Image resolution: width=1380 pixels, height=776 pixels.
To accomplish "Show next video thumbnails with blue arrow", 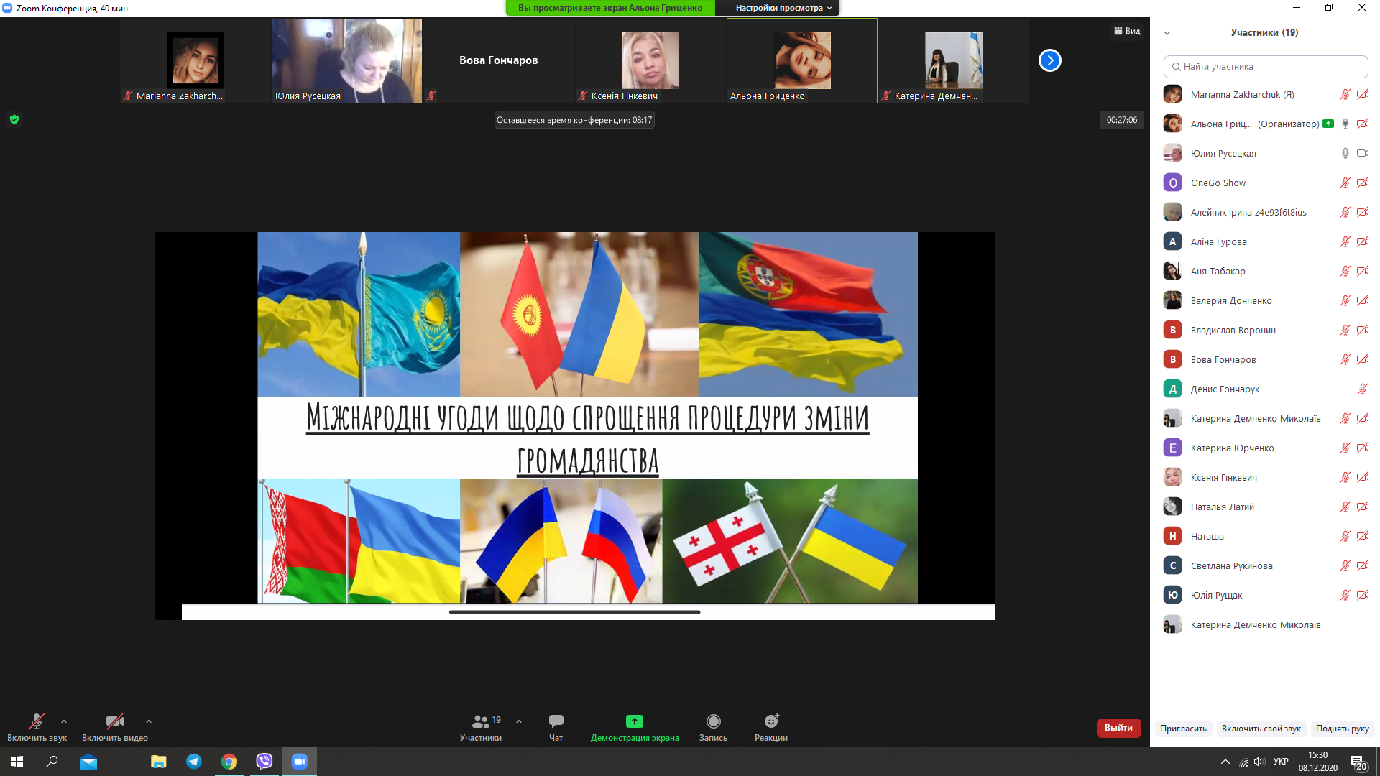I will (x=1049, y=60).
